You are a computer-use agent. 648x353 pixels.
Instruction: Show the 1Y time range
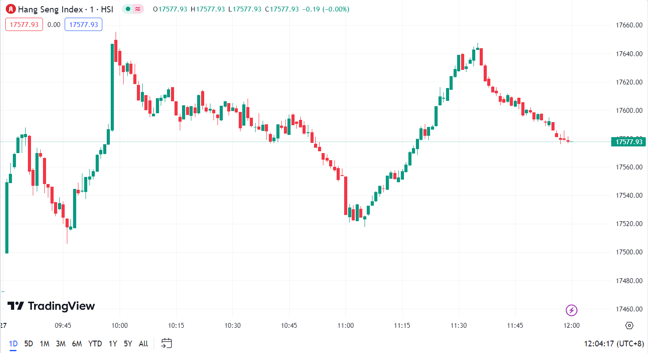pos(113,344)
